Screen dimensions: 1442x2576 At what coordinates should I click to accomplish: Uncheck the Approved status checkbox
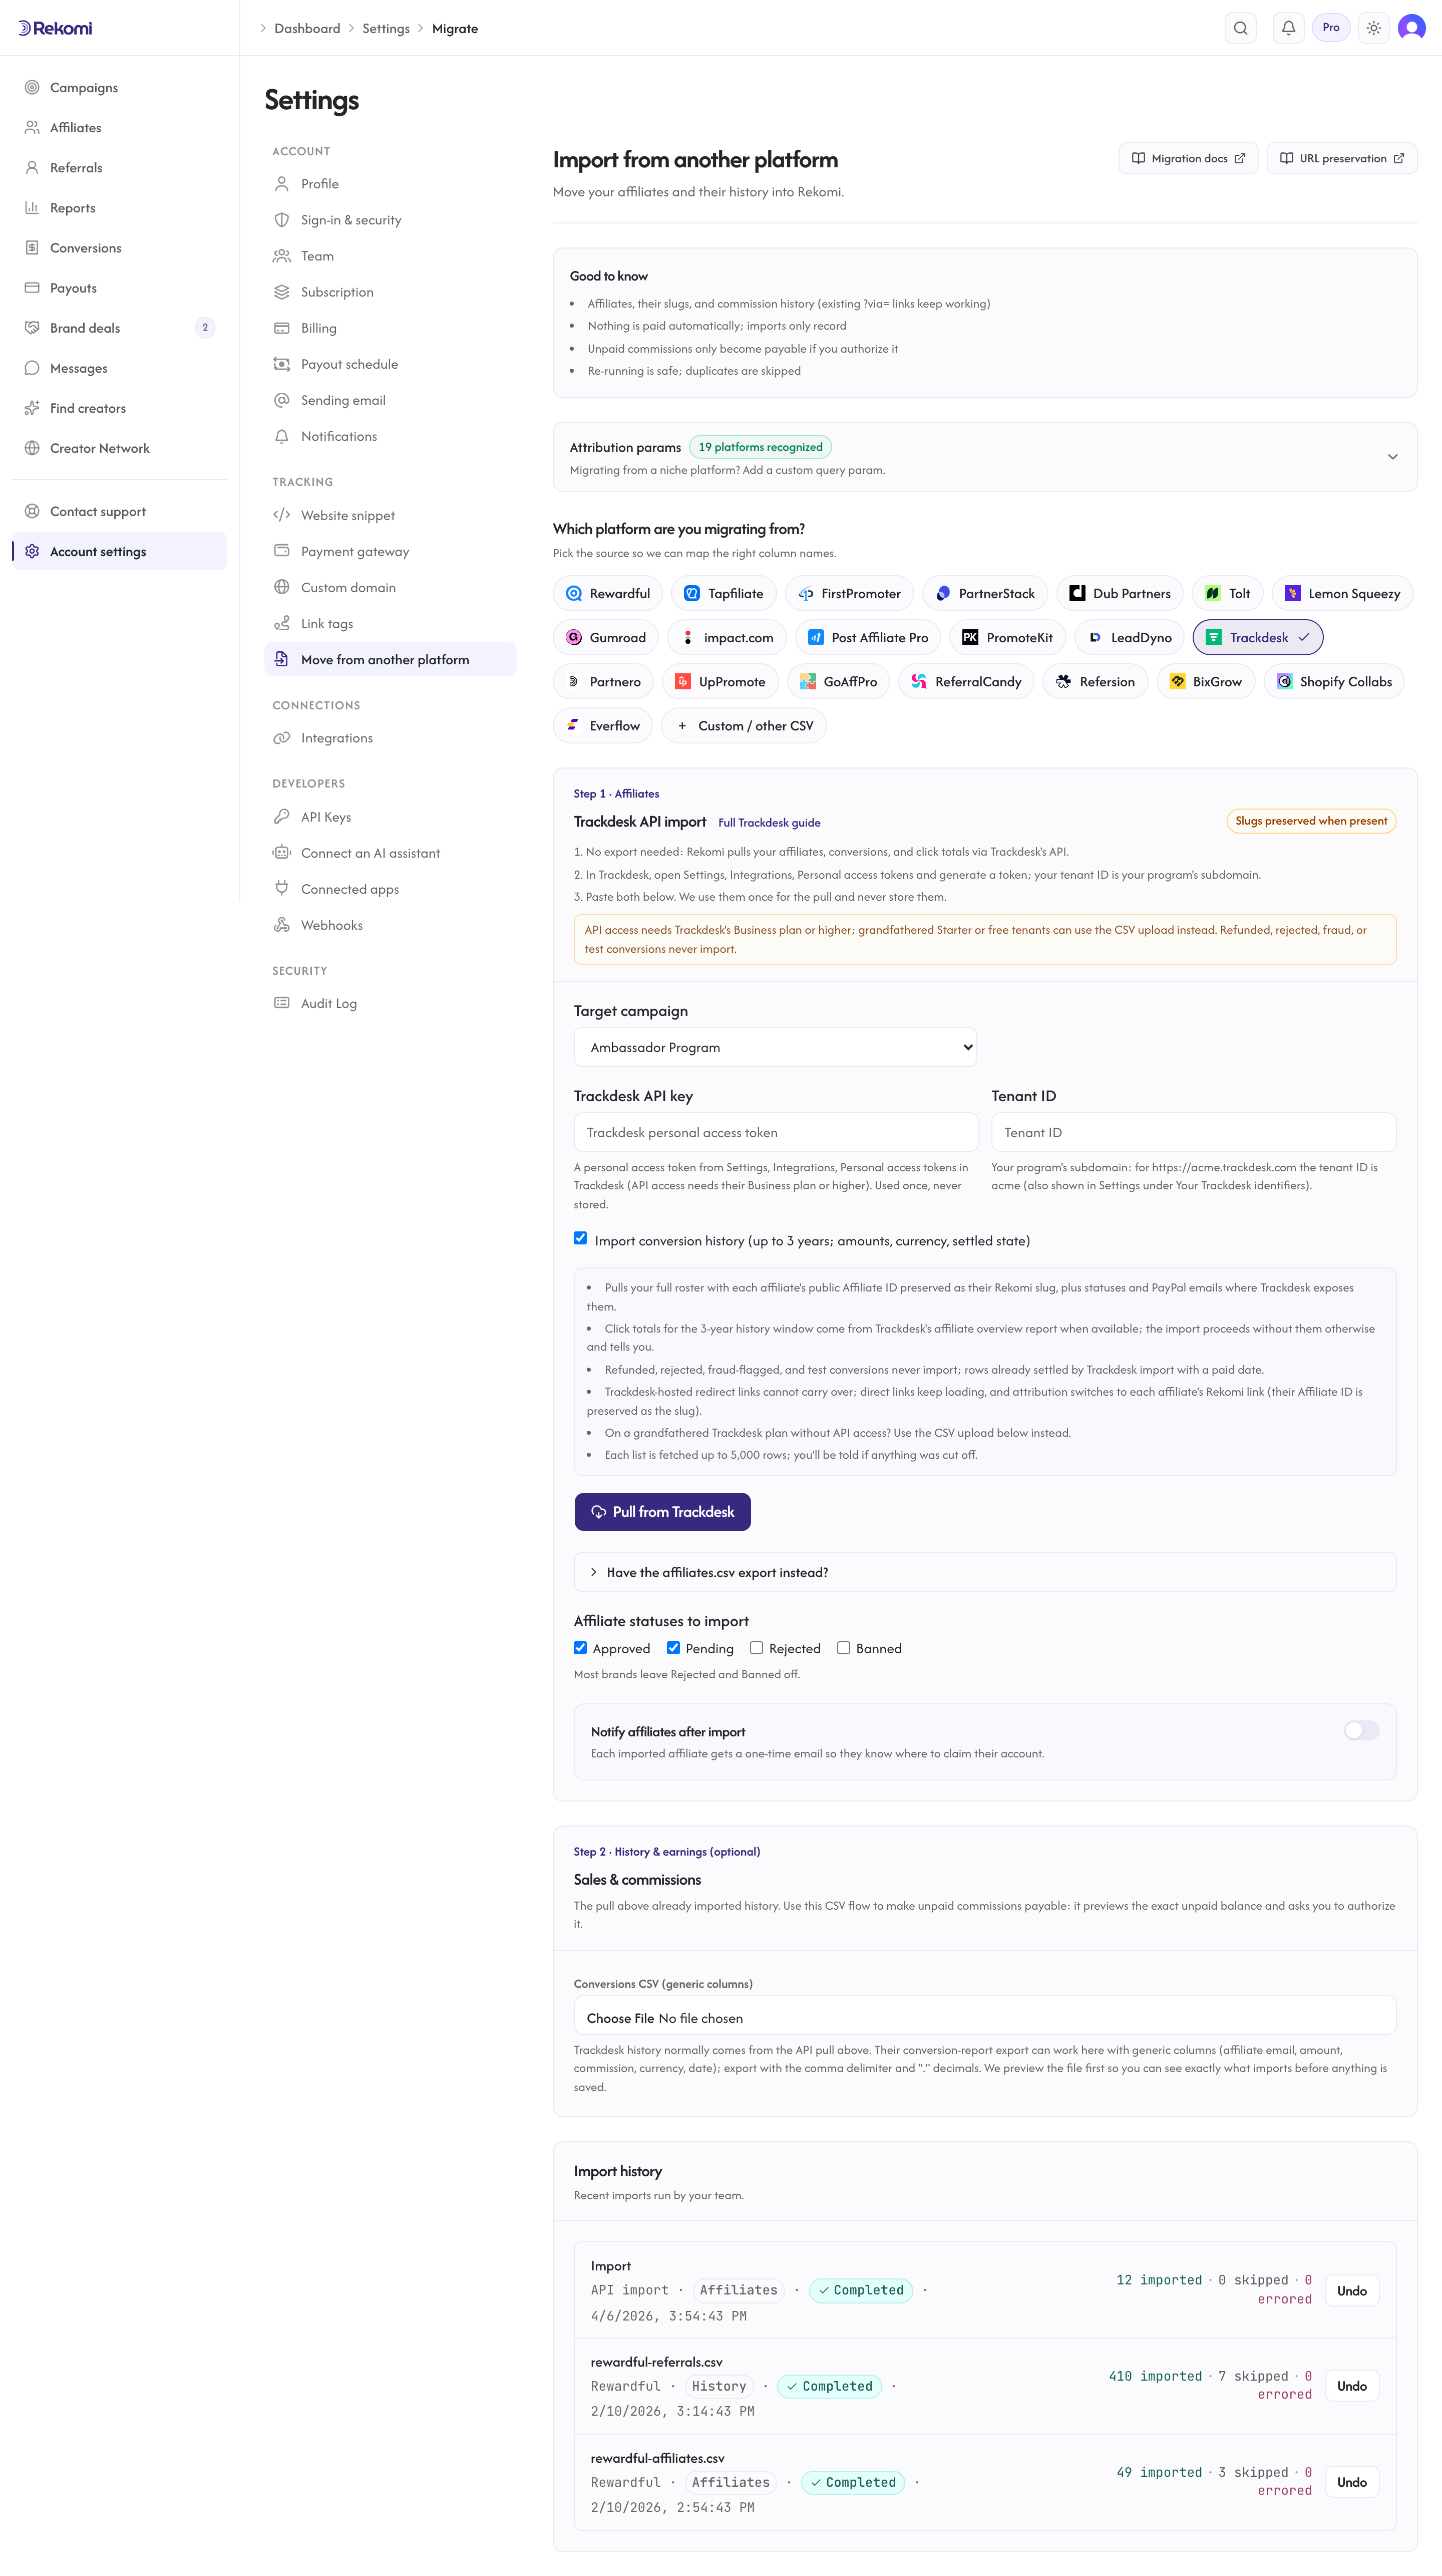[581, 1647]
